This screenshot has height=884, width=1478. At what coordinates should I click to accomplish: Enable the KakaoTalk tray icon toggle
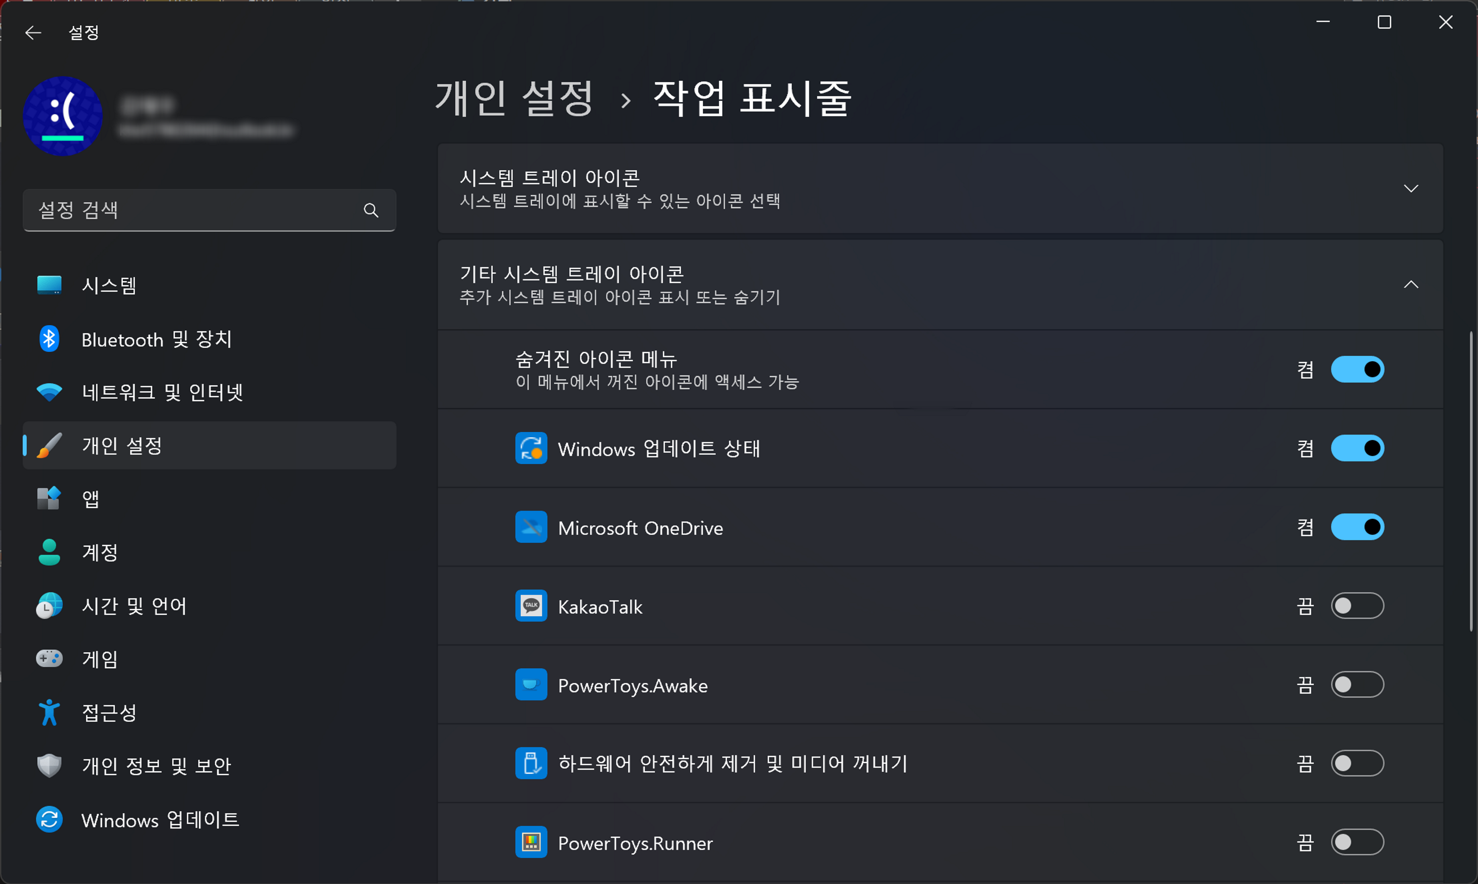click(1357, 606)
